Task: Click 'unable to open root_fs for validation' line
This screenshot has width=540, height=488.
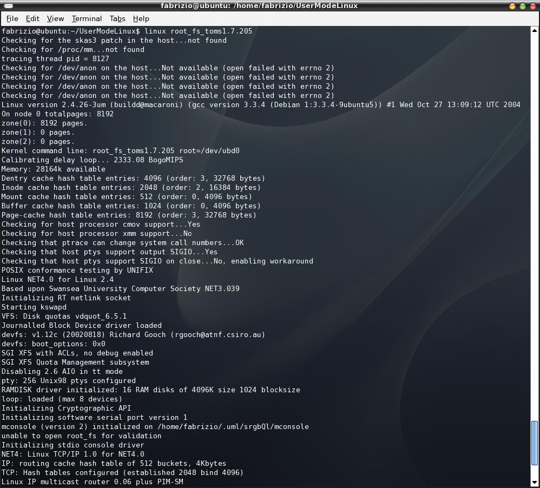Action: click(x=81, y=436)
